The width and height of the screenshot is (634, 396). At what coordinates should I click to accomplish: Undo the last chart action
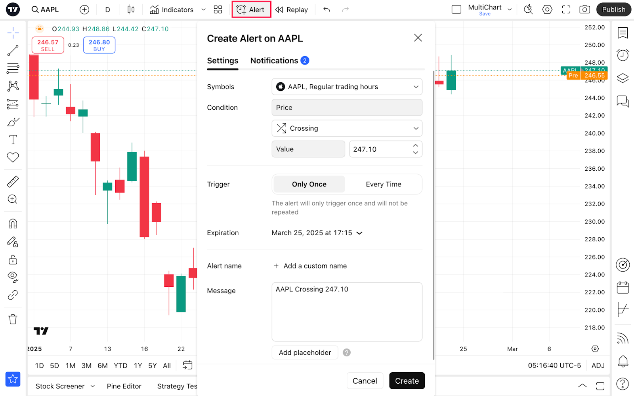tap(327, 10)
